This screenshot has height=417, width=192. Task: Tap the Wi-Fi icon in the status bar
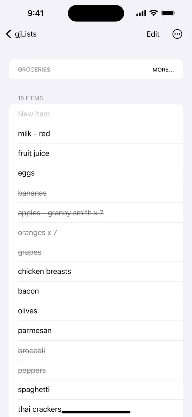153,13
